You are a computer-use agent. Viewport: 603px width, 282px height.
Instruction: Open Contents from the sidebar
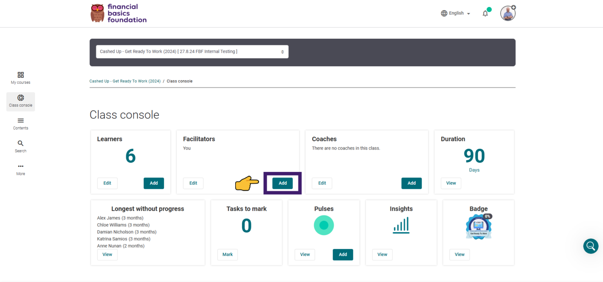(20, 124)
